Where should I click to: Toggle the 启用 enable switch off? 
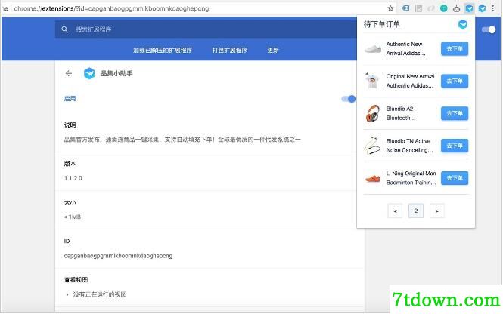tap(349, 99)
